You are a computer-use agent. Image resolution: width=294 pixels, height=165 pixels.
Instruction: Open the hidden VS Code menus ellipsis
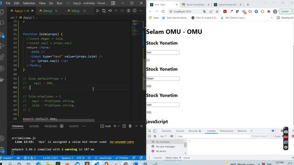(x=68, y=3)
